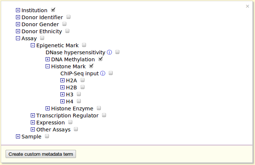The width and height of the screenshot is (255, 165).
Task: Close the metadata dialog with the X
Action: coord(248,6)
